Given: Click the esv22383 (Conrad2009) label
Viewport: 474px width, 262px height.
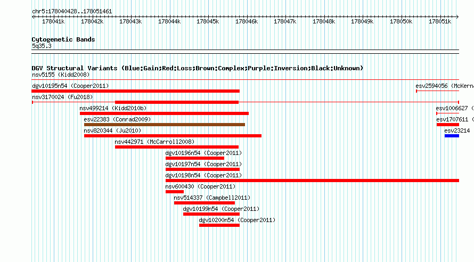Looking at the screenshot, I should pos(117,119).
